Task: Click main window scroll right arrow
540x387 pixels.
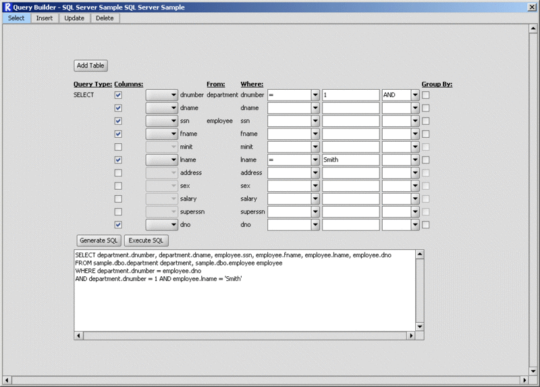Action: click(x=524, y=380)
